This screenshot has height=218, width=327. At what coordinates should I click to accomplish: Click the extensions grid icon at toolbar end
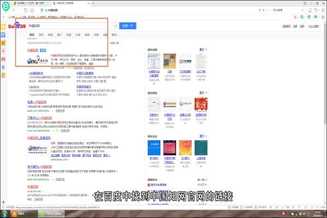click(x=323, y=17)
